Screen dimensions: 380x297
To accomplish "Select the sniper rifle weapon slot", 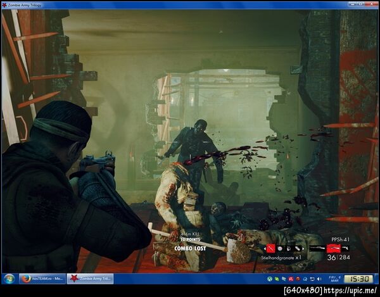I will click(317, 248).
